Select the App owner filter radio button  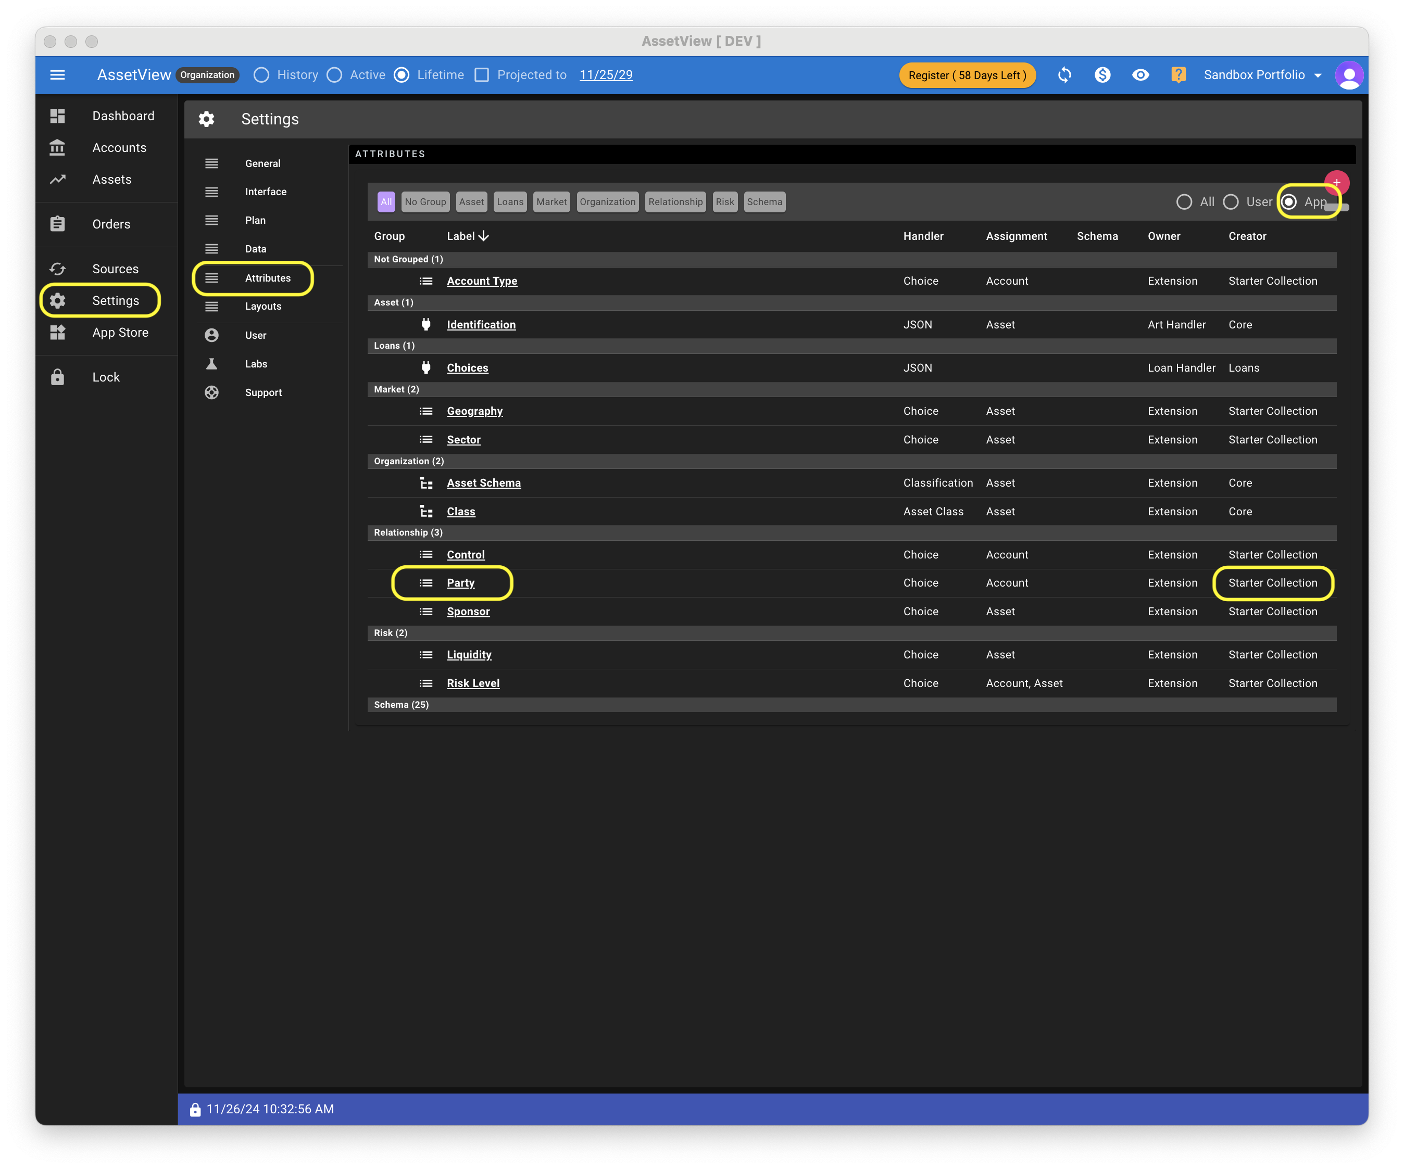click(1289, 202)
